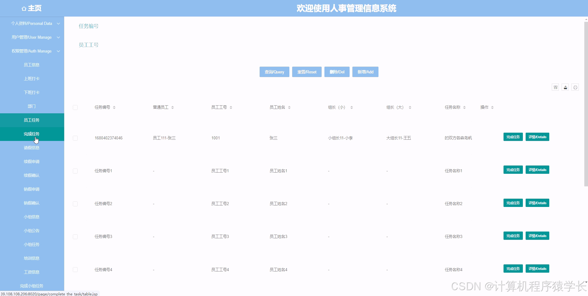
Task: Click the 新增/Add button
Action: click(x=365, y=72)
